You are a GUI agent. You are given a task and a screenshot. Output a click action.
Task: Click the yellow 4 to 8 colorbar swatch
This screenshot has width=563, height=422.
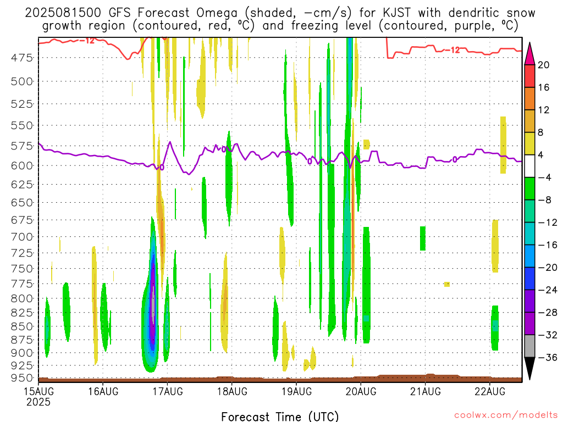click(529, 143)
